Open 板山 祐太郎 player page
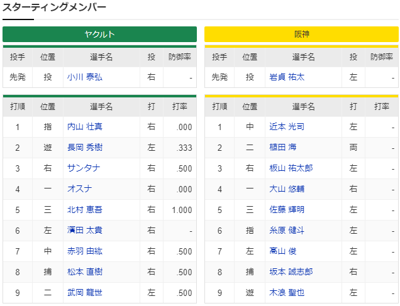The image size is (400, 306). pyautogui.click(x=291, y=168)
